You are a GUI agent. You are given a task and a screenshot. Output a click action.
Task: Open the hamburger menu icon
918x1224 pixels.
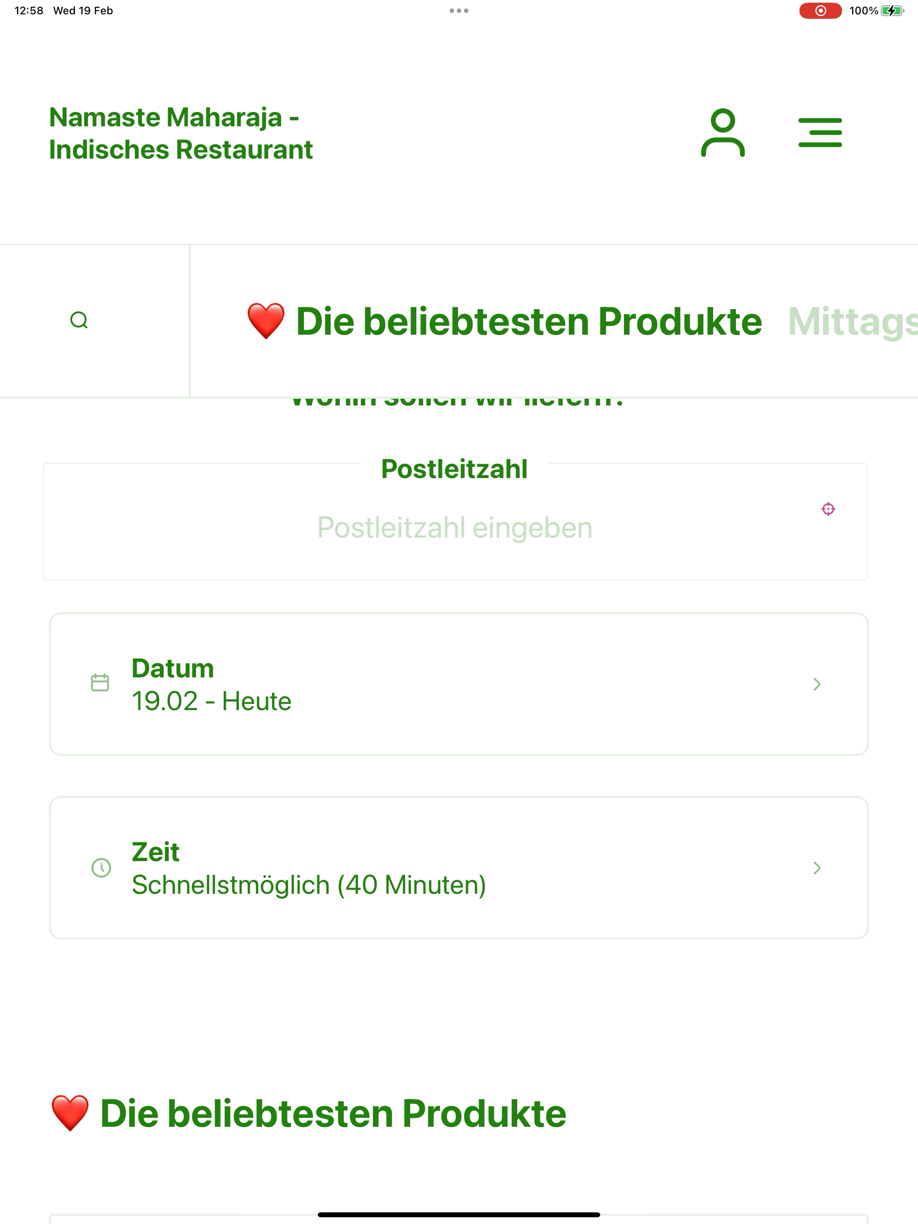coord(820,133)
